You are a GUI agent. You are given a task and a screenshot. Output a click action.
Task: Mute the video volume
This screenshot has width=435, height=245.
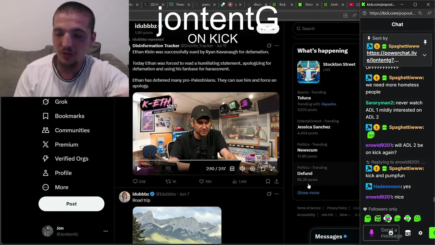(x=242, y=168)
